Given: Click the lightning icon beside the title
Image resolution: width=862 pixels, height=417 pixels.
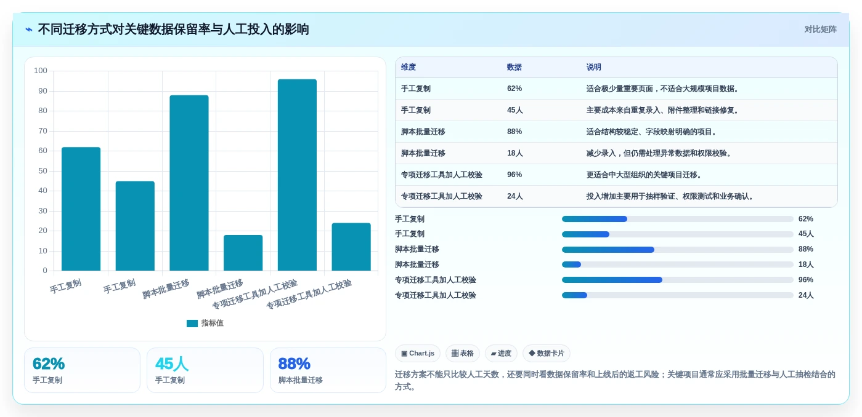Looking at the screenshot, I should (29, 30).
